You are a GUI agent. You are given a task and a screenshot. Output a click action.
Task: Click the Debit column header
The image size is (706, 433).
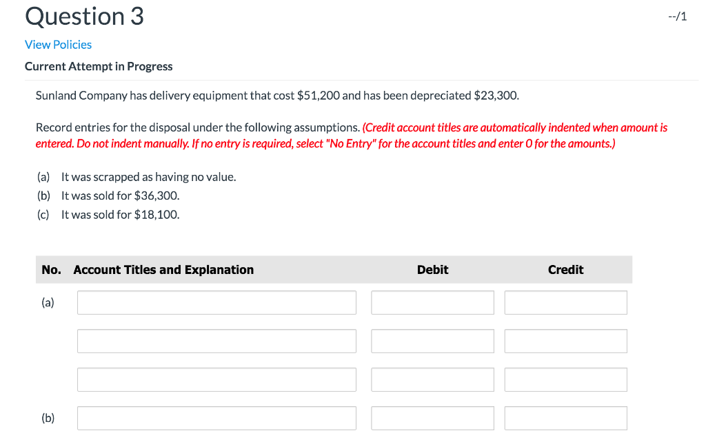click(432, 269)
